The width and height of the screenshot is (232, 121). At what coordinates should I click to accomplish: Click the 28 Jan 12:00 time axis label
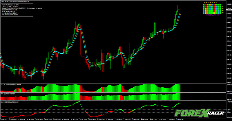[x=22, y=119]
